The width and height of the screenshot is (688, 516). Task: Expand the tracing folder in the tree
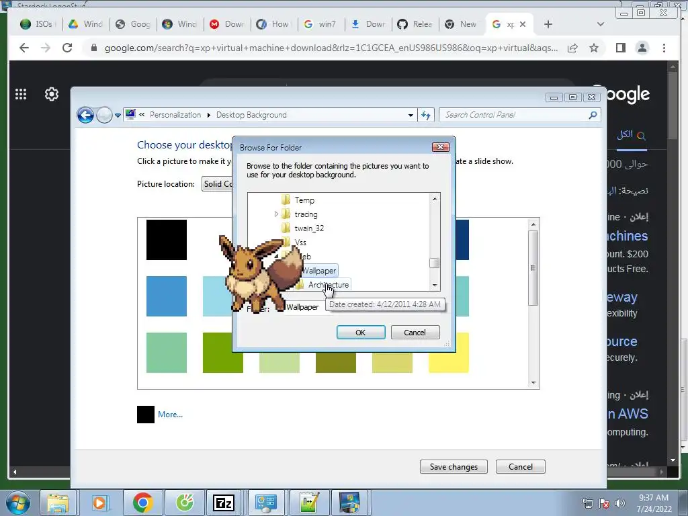tap(276, 214)
